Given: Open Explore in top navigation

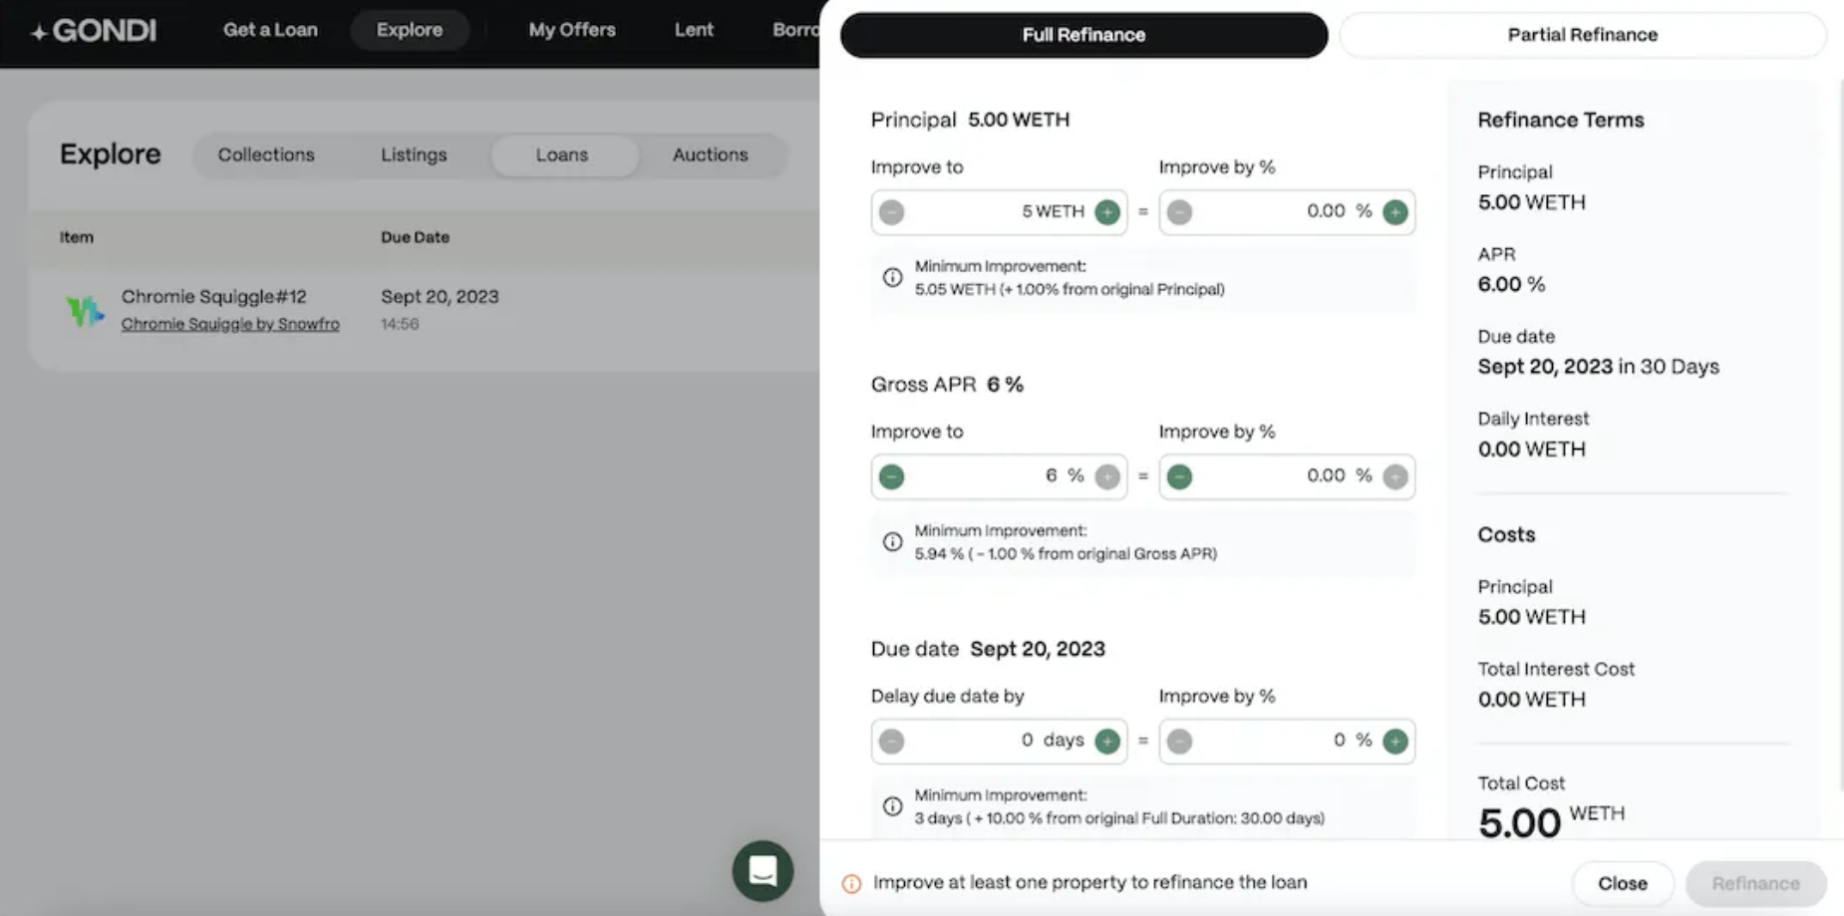Looking at the screenshot, I should tap(410, 30).
